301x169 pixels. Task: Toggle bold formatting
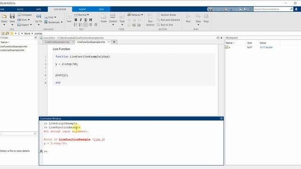[76, 20]
